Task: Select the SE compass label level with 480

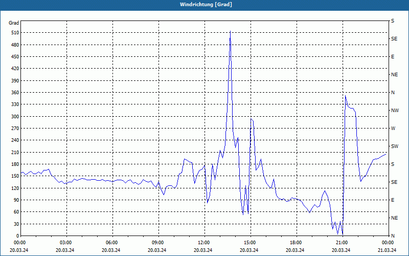Action: tap(394, 39)
